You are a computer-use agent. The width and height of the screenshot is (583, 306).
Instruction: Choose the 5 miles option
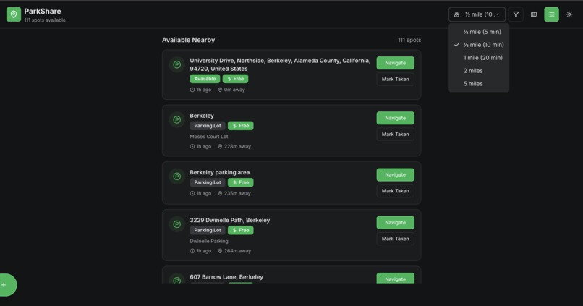tap(479, 84)
